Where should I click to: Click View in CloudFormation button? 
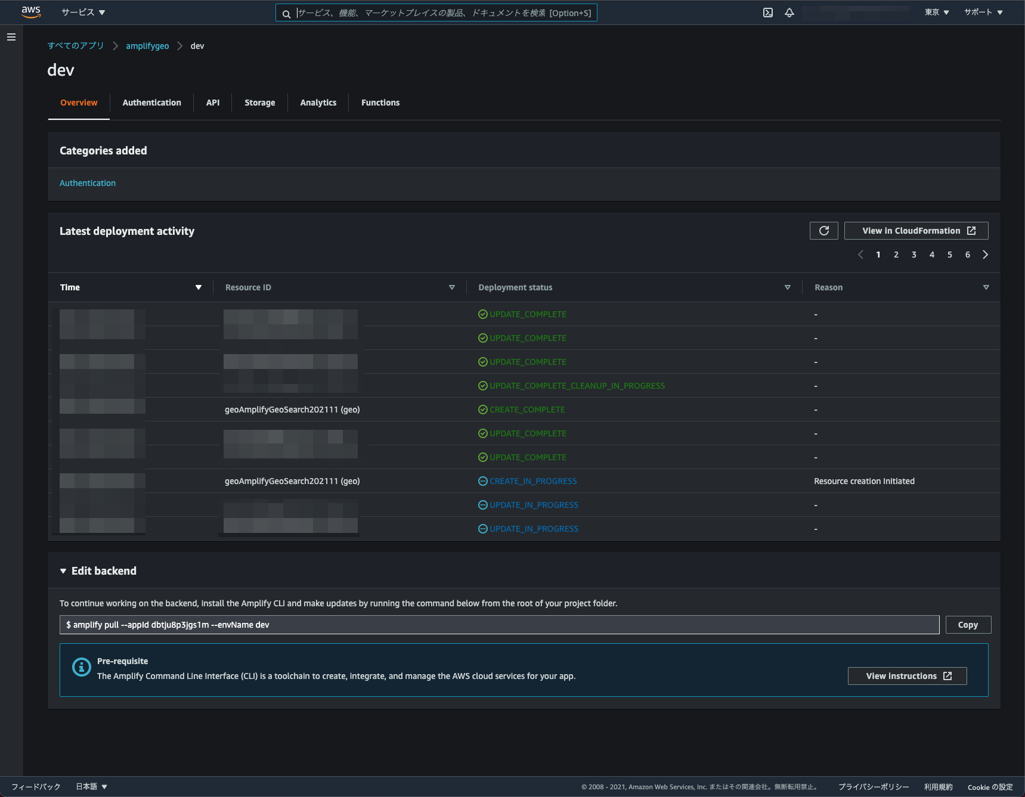coord(916,231)
